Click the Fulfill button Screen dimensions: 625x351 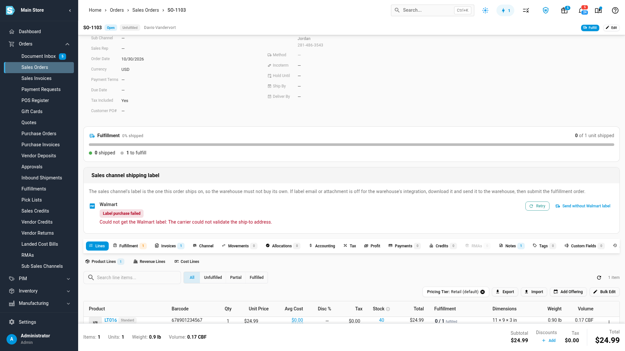(590, 28)
